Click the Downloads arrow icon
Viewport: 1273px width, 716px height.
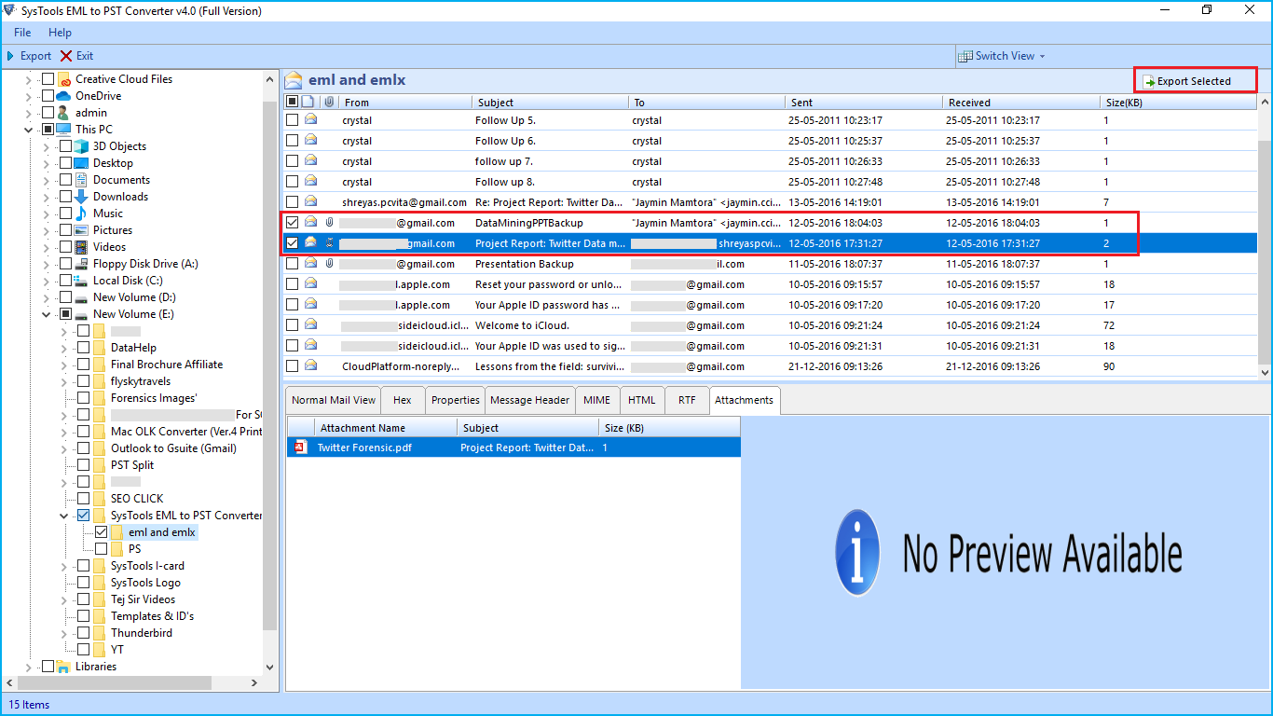(82, 197)
